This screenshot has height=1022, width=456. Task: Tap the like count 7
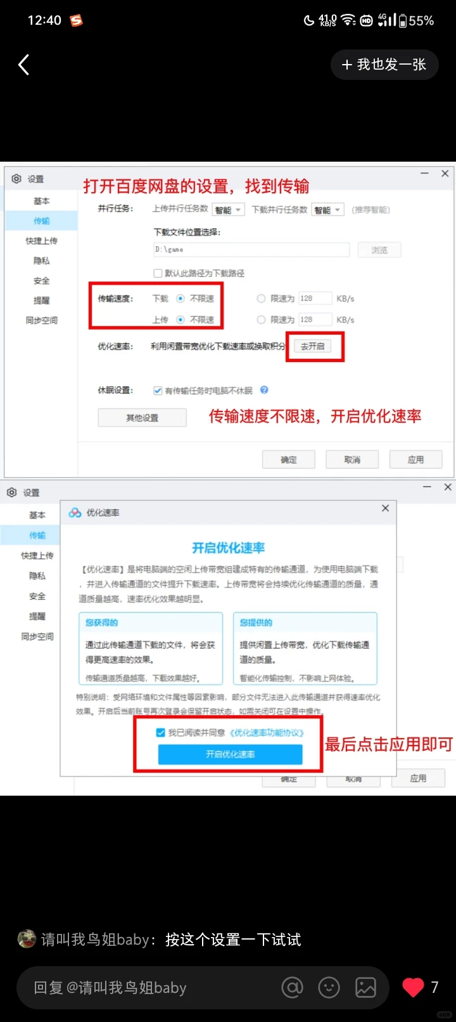[x=434, y=987]
